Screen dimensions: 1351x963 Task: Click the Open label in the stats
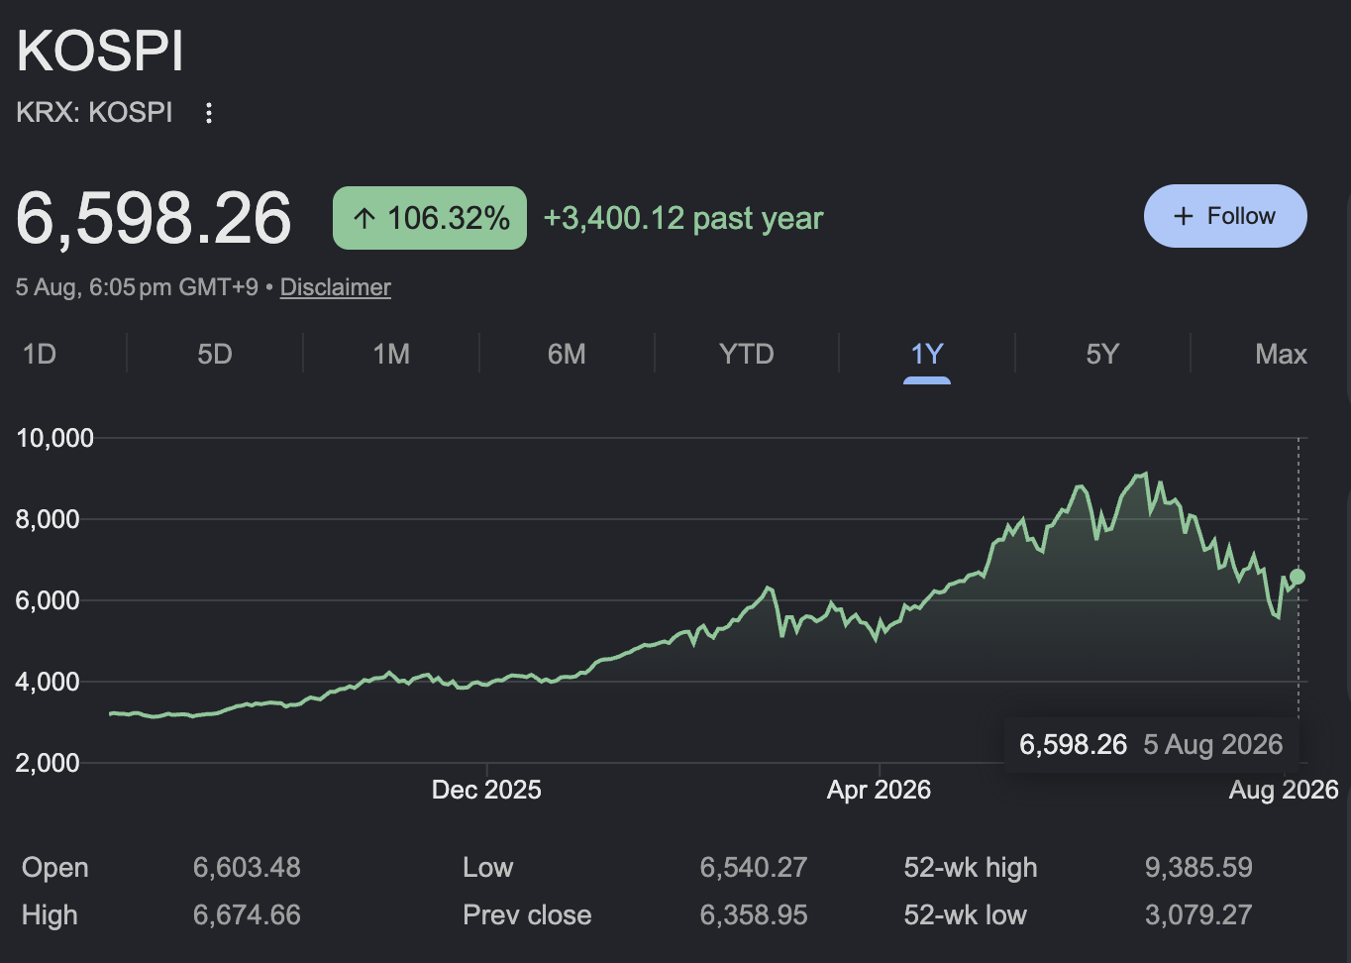[x=55, y=868]
